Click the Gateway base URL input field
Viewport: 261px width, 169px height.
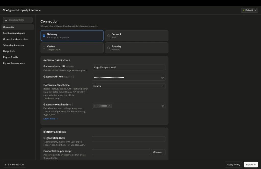[128, 68]
